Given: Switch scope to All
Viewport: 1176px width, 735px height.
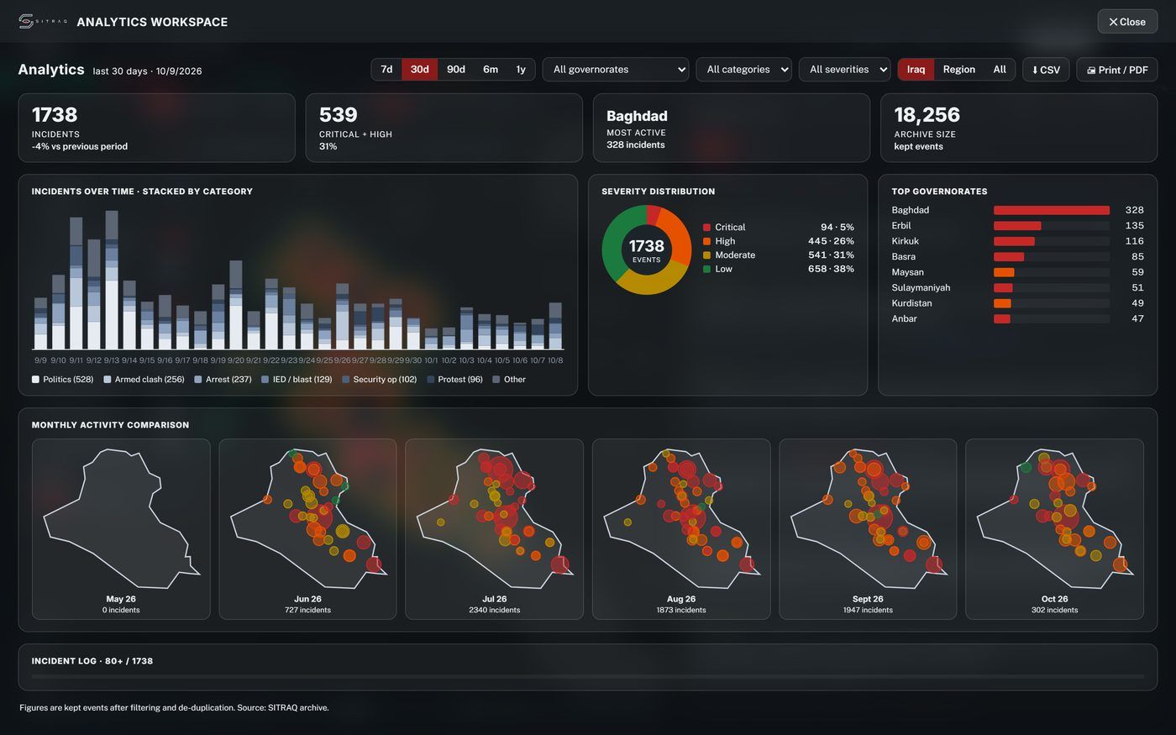Looking at the screenshot, I should pos(1000,70).
